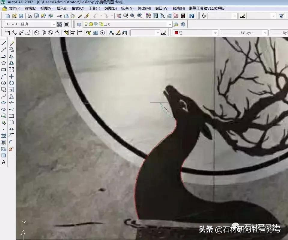Open the ByLayer linetype dropdown
This screenshot has height=240, width=288.
(265, 33)
